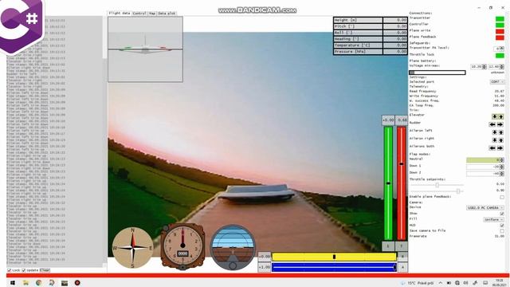This screenshot has width=510, height=287.
Task: Click the Neutral flap mode spinner
Action: tap(485, 159)
